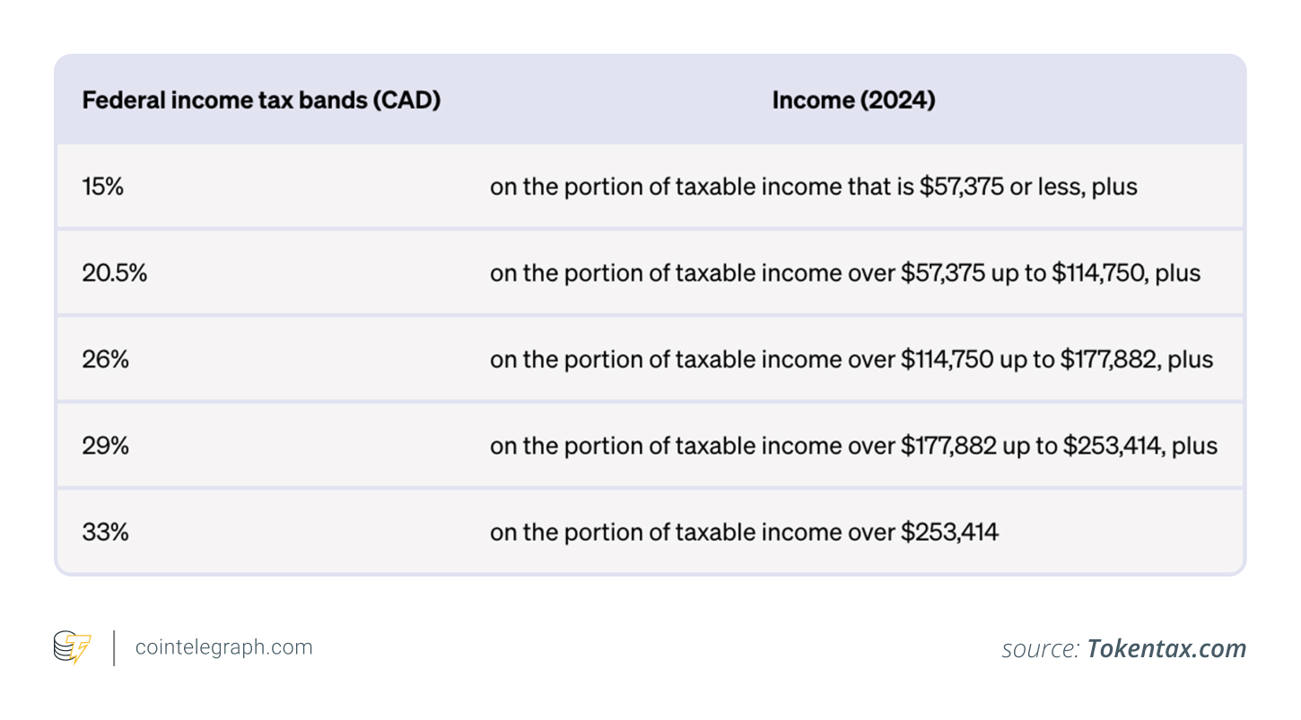This screenshot has height=720, width=1301.
Task: Click the word 'plus' in the 15% row
Action: pyautogui.click(x=1114, y=187)
